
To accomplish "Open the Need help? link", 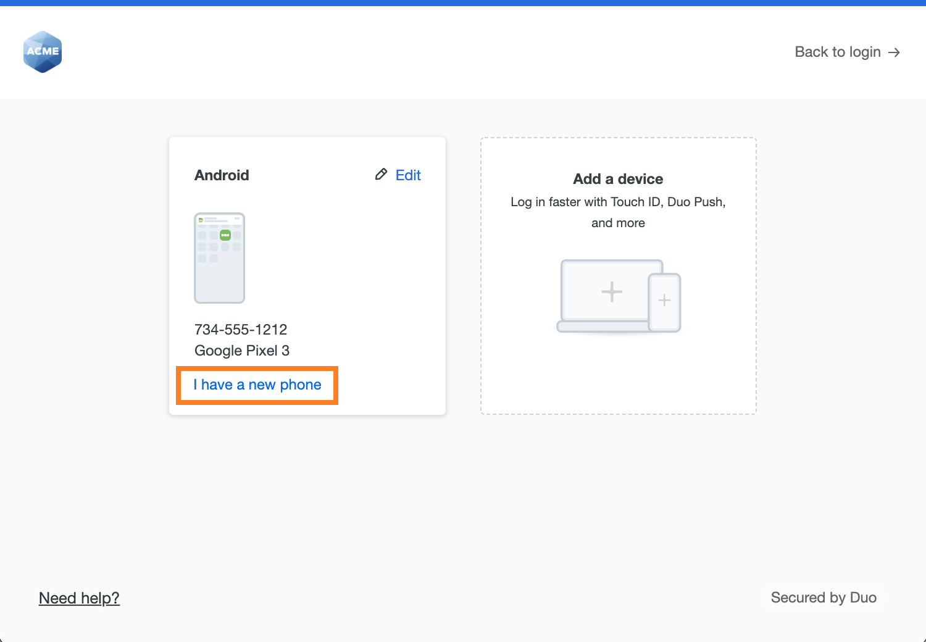I will tap(79, 598).
